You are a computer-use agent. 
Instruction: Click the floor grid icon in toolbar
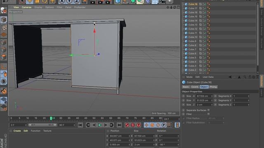coord(155,2)
